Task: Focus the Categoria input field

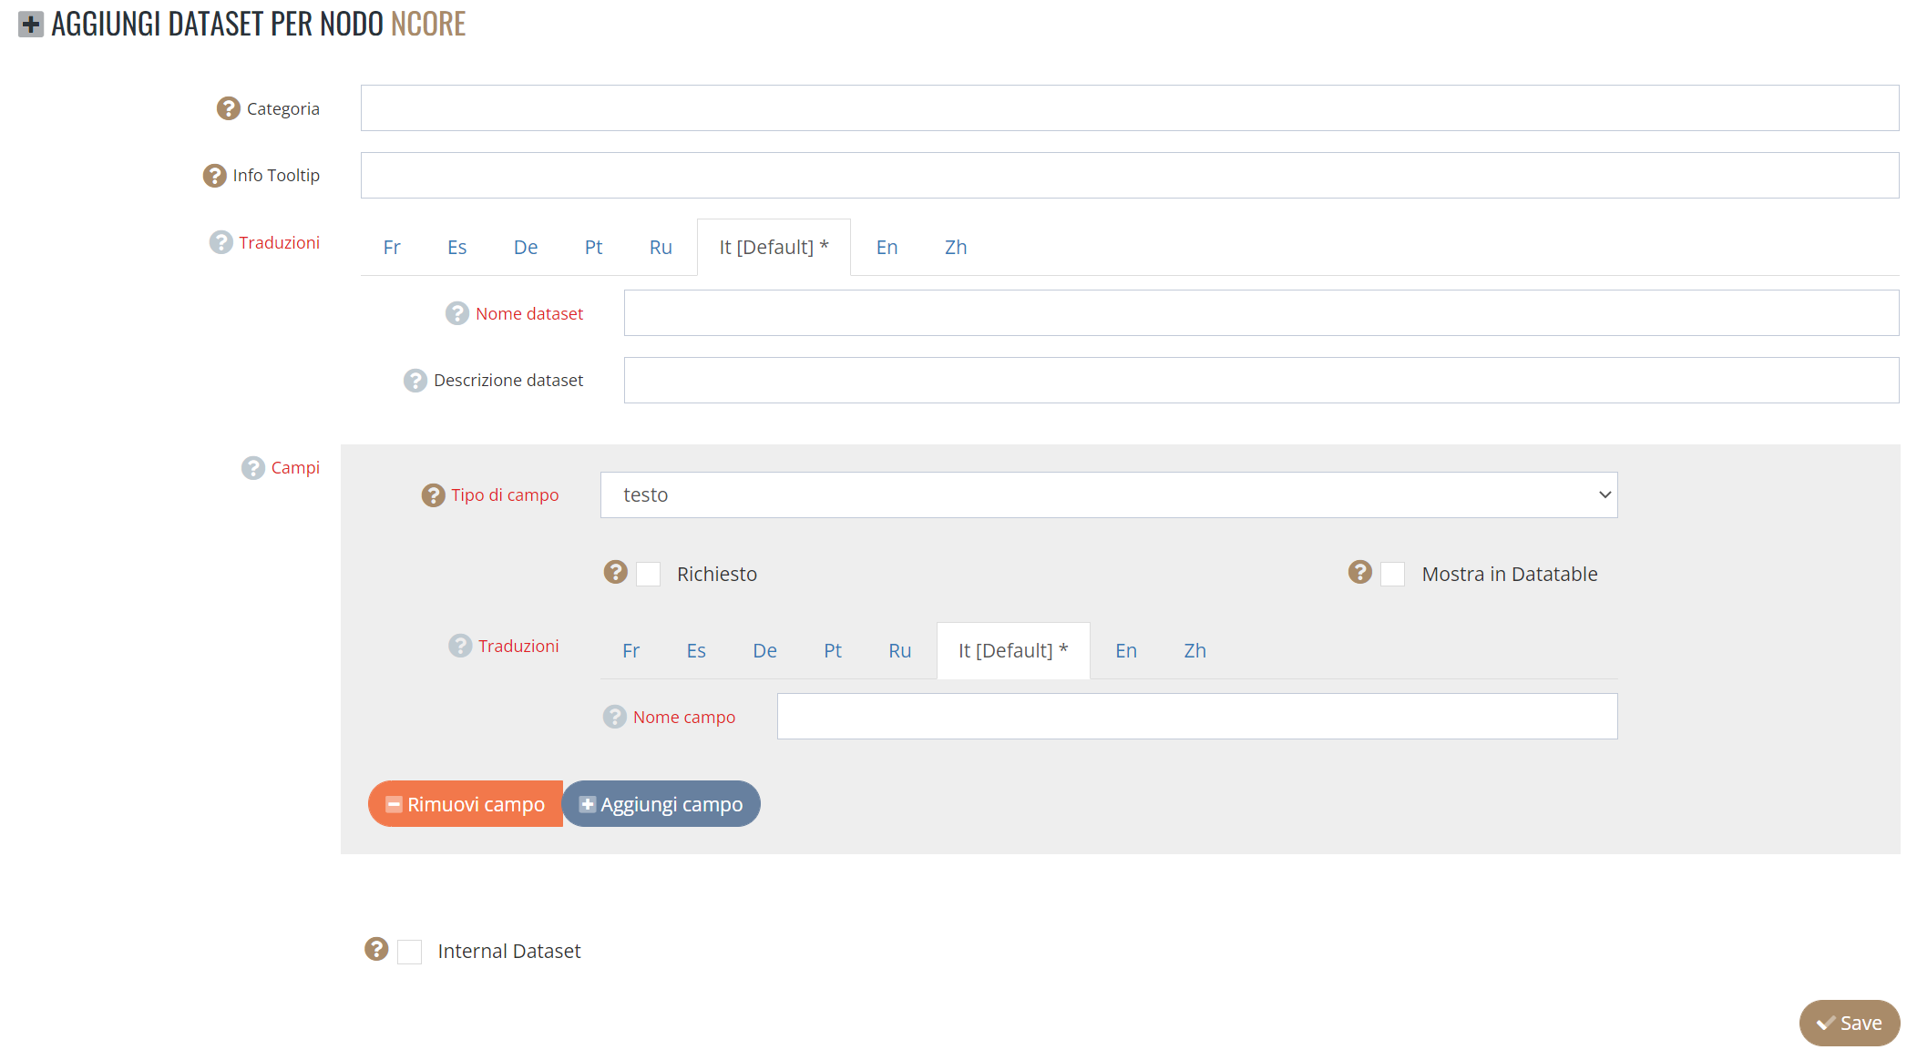Action: [x=1130, y=108]
